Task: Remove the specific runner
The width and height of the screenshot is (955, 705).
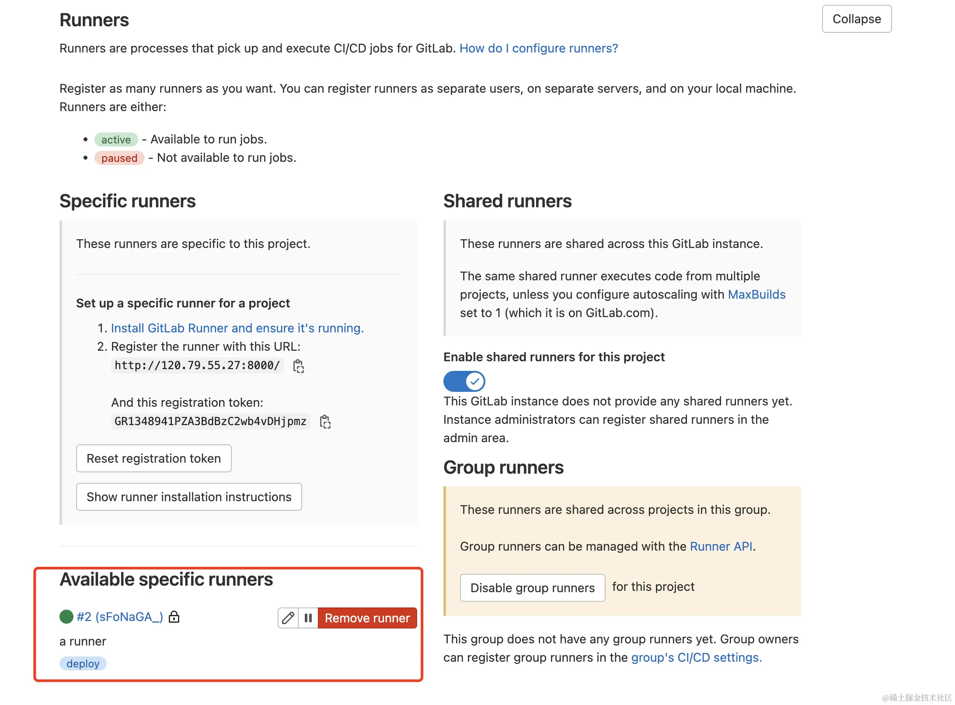Action: point(367,618)
